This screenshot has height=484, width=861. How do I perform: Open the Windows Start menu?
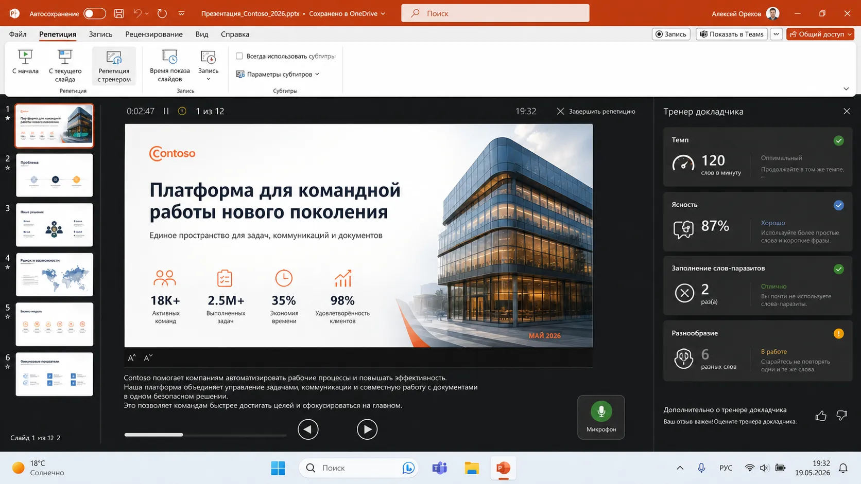pyautogui.click(x=278, y=468)
